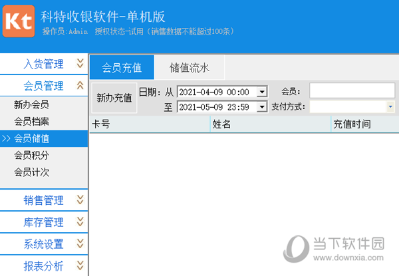Click the 科特收银软件-单机版 title text
Screen dimensions: 399x276
(103, 17)
